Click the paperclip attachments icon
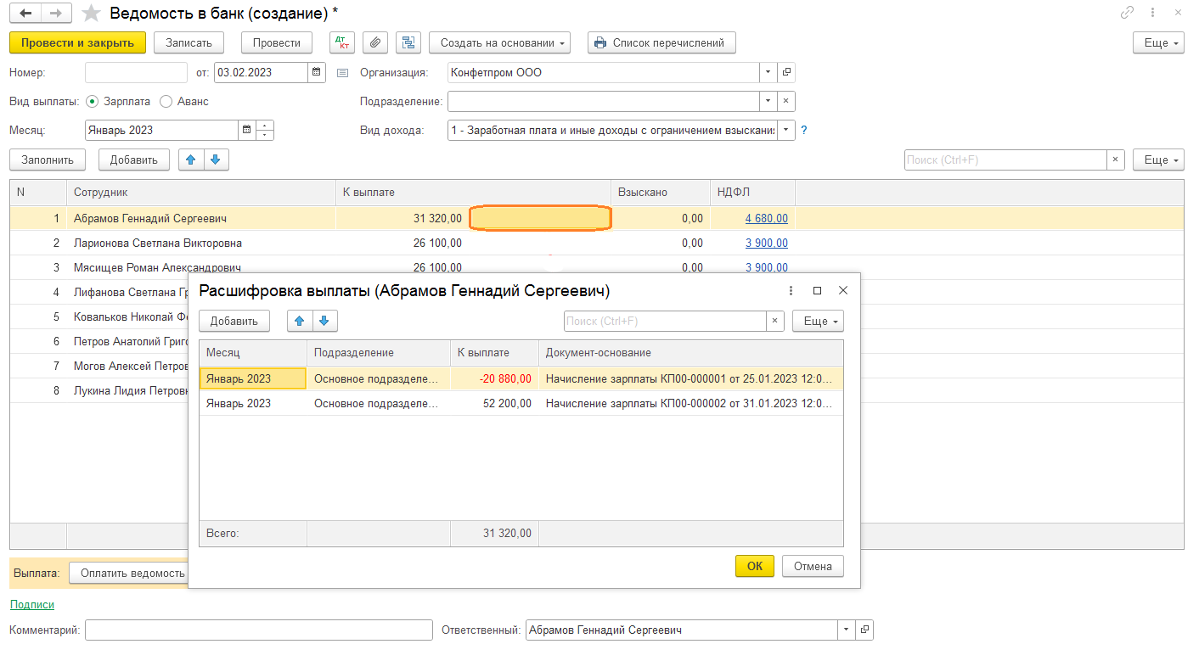The width and height of the screenshot is (1199, 672). pos(375,42)
